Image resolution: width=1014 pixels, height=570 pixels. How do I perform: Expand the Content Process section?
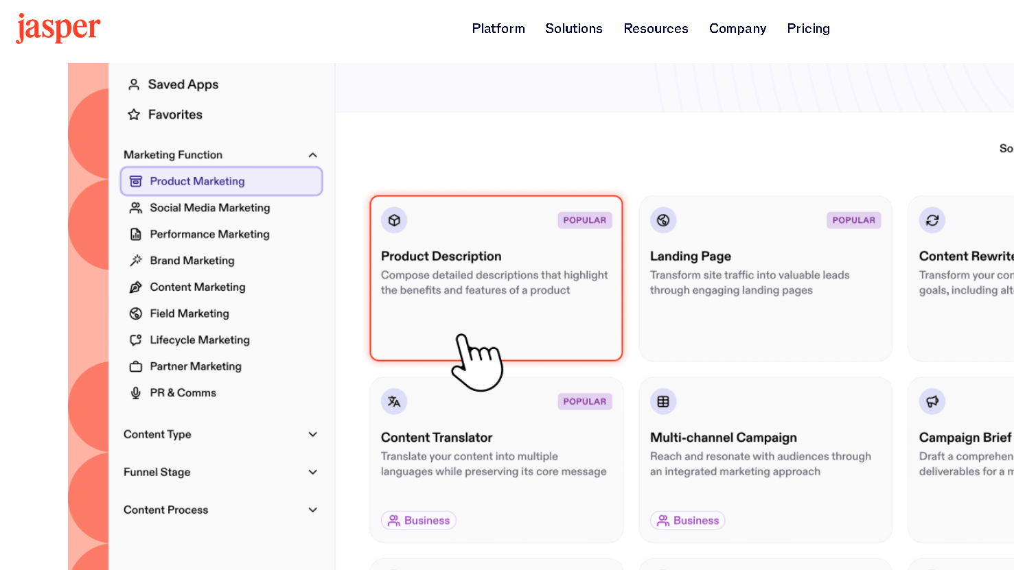[312, 510]
